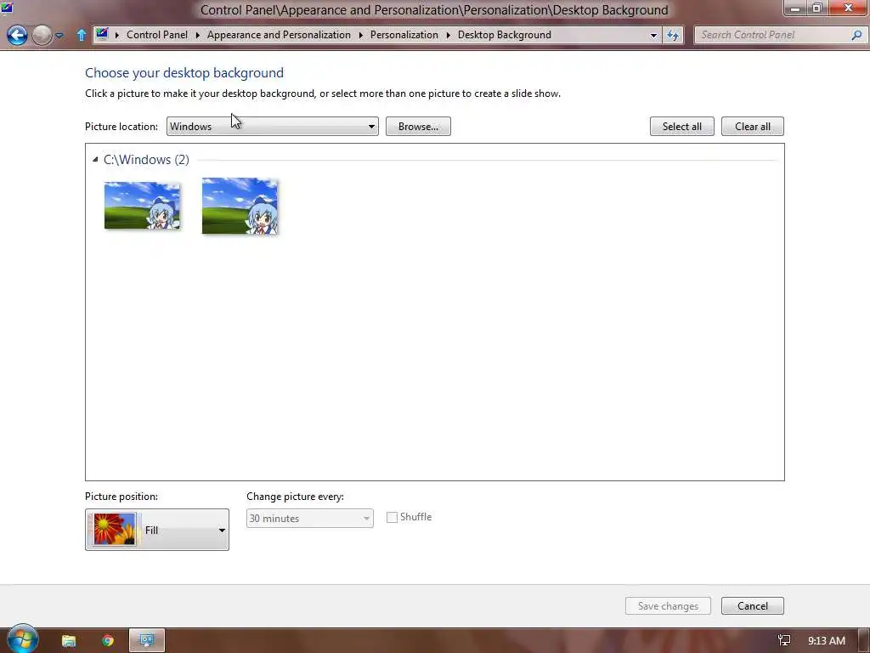Click the Save changes button
The width and height of the screenshot is (870, 653).
668,605
